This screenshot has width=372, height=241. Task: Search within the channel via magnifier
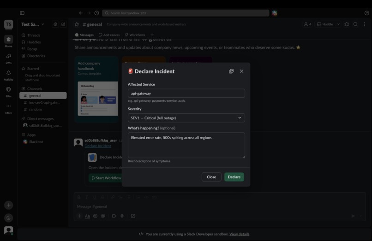(355, 24)
